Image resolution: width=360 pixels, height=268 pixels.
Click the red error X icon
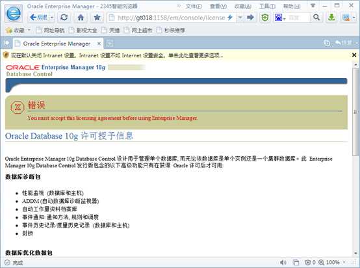click(17, 107)
